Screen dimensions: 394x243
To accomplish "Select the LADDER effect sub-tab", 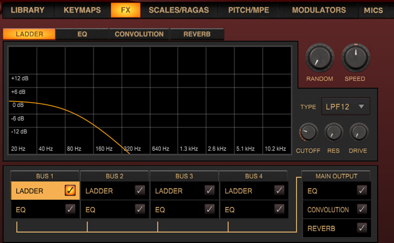I will tap(29, 34).
